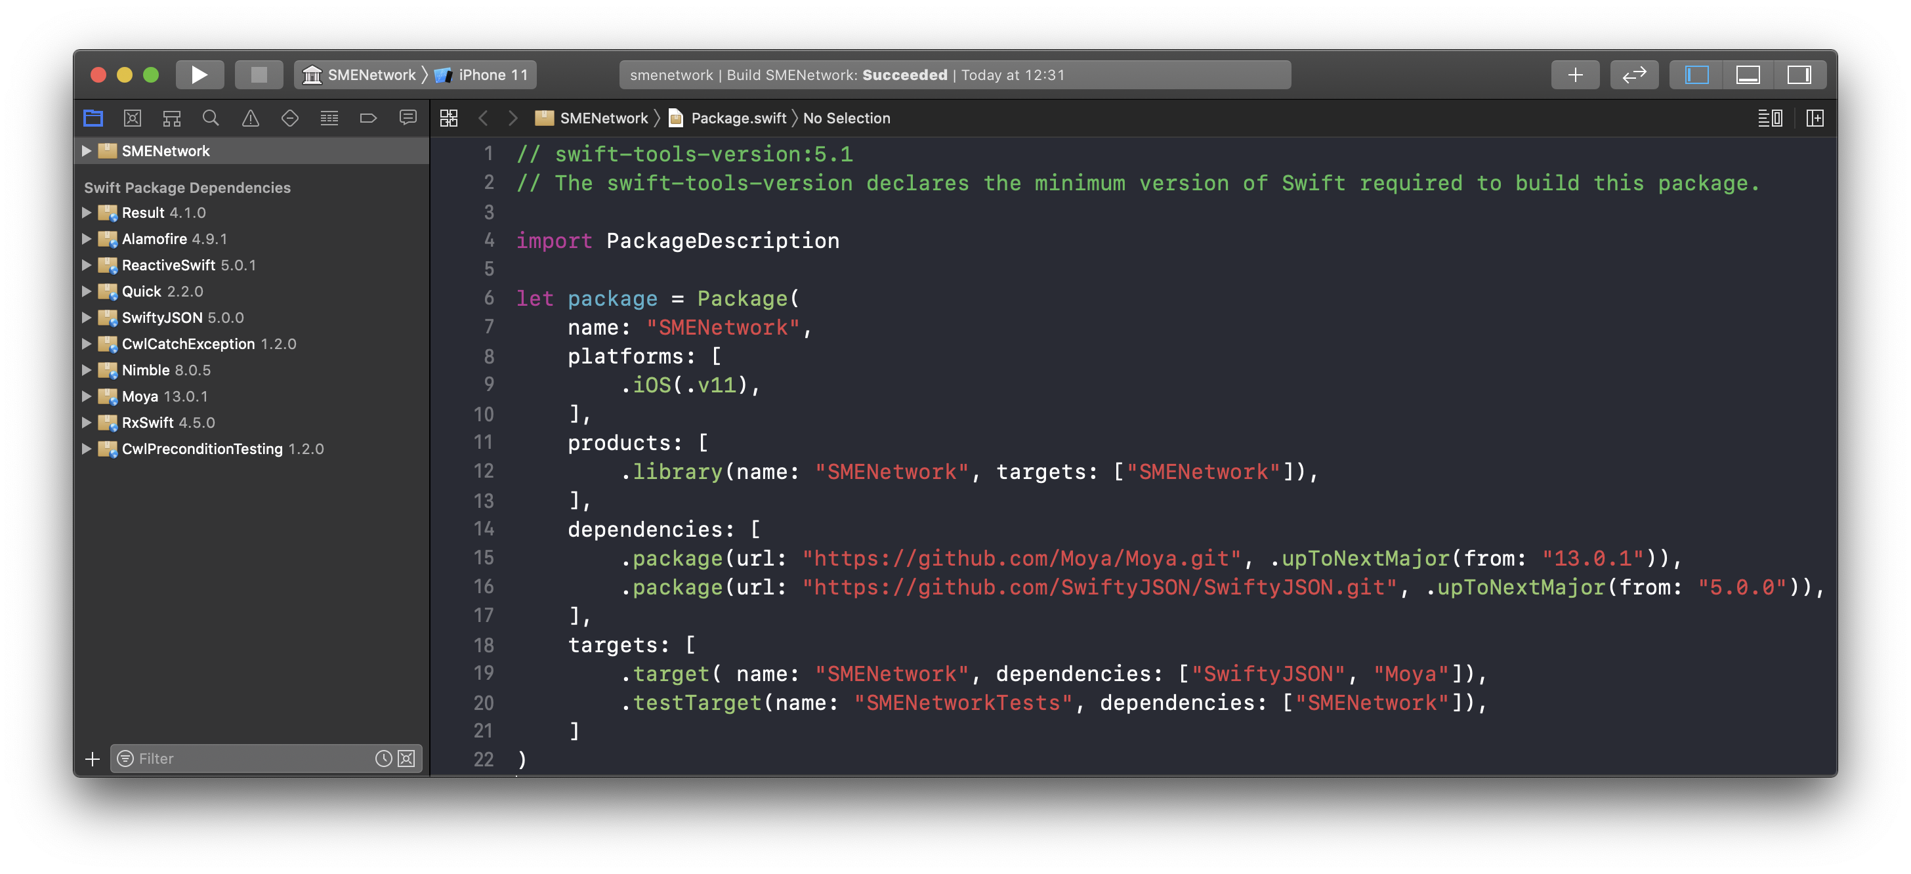Click the Quick package icon
The width and height of the screenshot is (1911, 874).
[x=108, y=291]
